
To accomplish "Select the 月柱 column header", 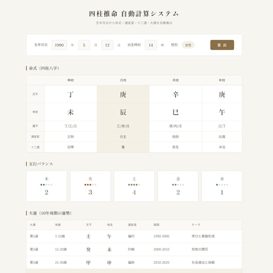I will coord(176,80).
